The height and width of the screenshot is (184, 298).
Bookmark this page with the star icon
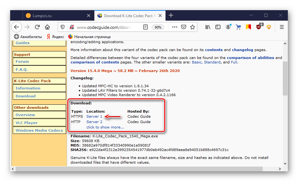click(193, 27)
